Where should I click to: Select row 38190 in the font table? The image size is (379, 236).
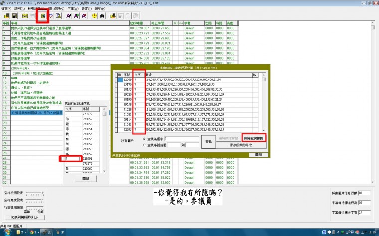coord(188,100)
